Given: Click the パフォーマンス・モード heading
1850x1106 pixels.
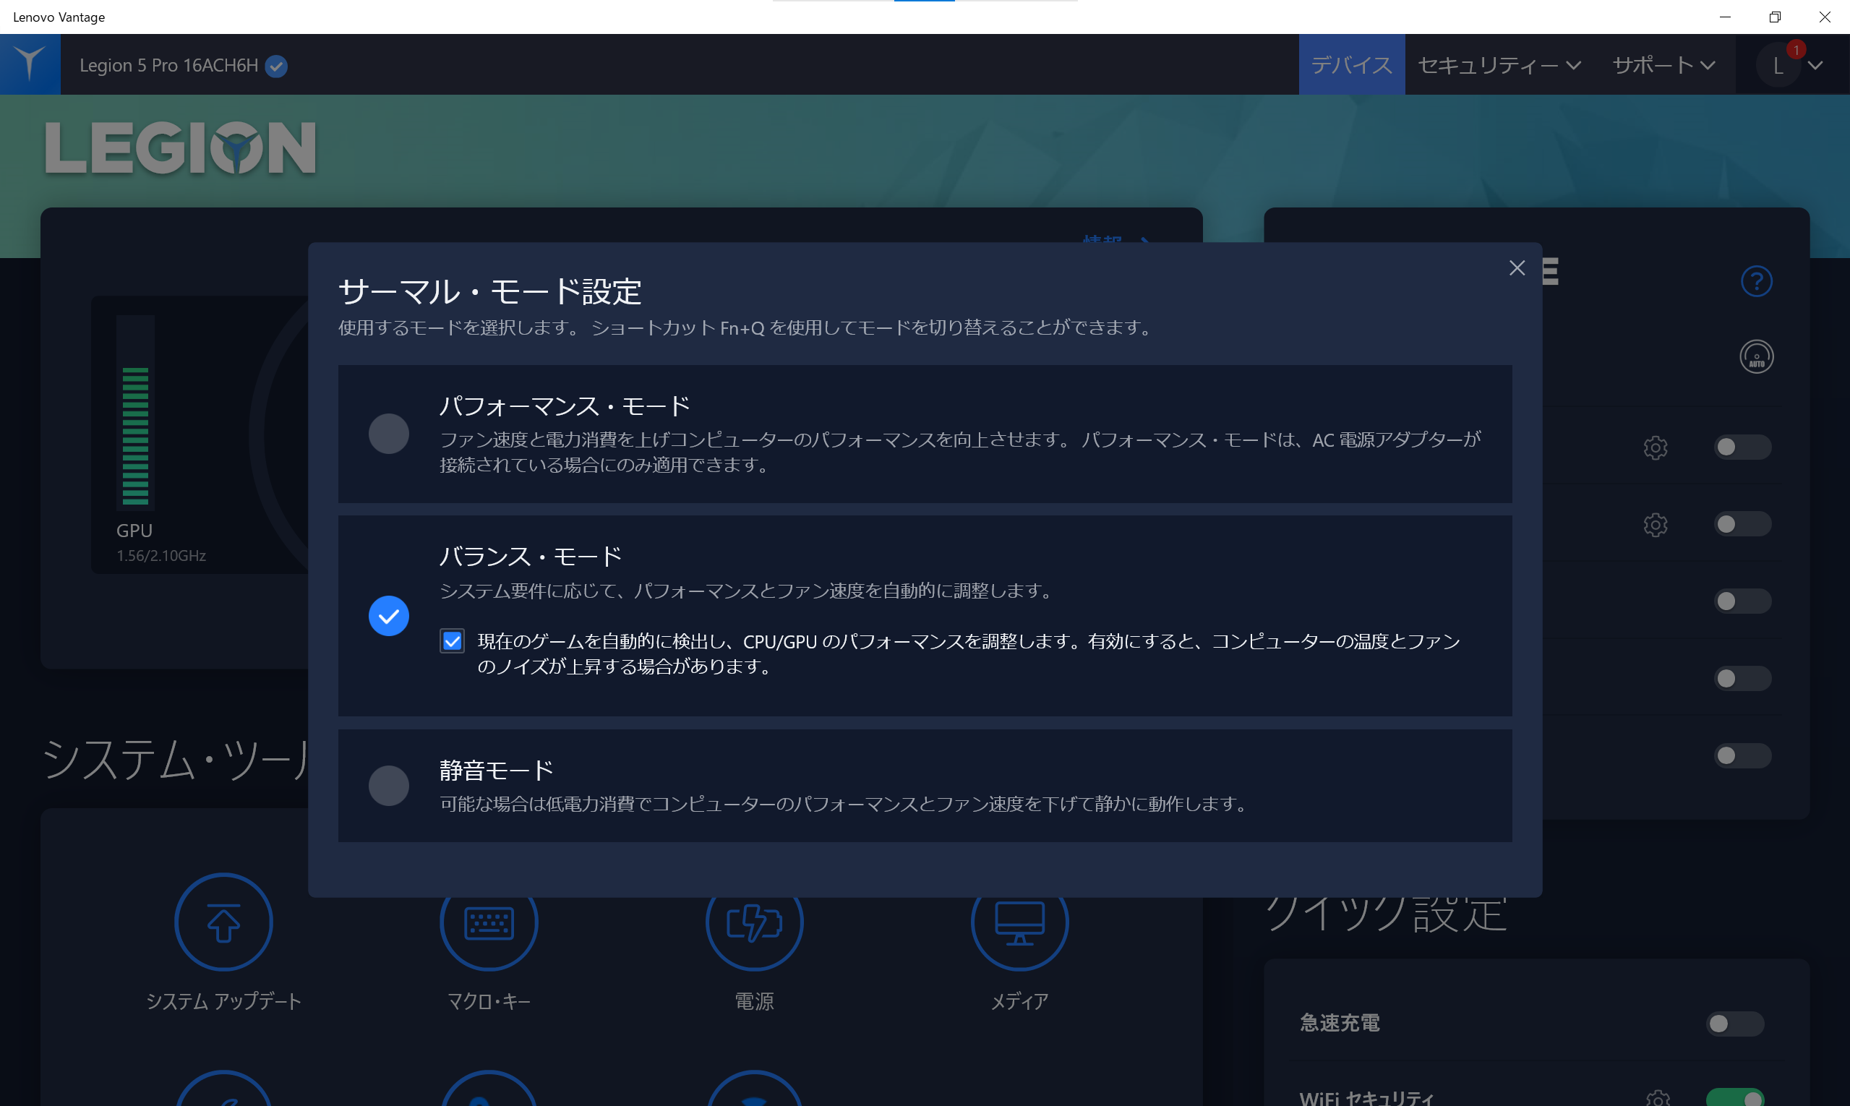Looking at the screenshot, I should [x=564, y=406].
